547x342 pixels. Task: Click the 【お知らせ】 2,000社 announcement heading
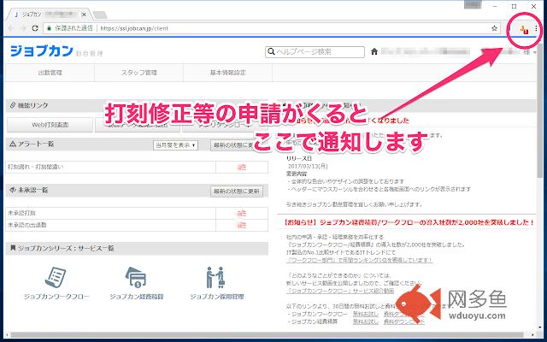coord(409,222)
